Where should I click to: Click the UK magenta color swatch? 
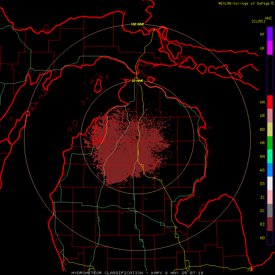(x=270, y=48)
